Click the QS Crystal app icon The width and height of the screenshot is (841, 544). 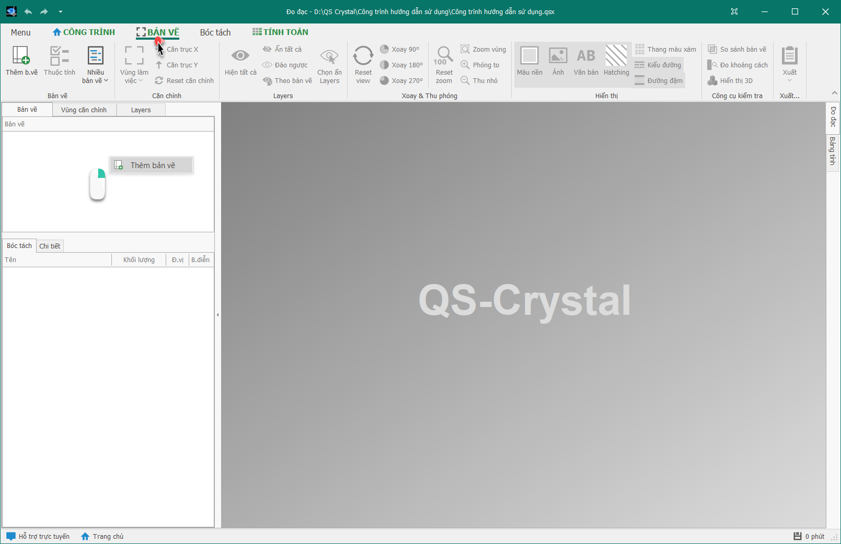coord(11,11)
